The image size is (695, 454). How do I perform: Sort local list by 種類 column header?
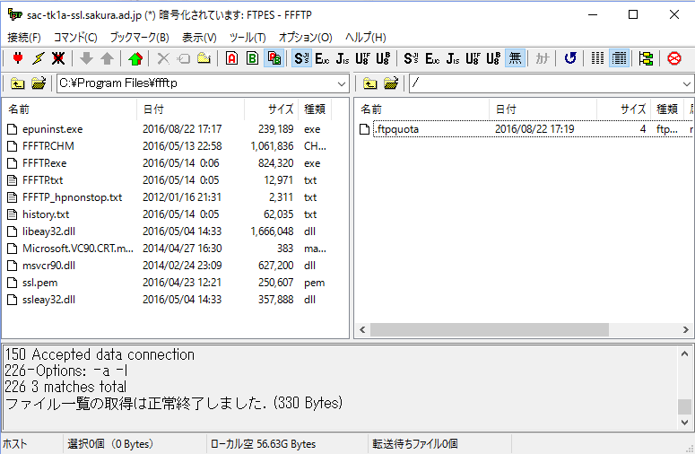point(315,109)
